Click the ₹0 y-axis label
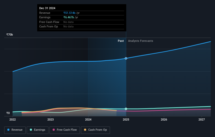Screen dimensions: 215x137 coord(8,113)
